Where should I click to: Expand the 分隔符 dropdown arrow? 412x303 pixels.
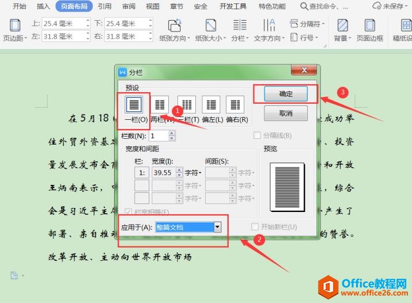click(x=323, y=24)
